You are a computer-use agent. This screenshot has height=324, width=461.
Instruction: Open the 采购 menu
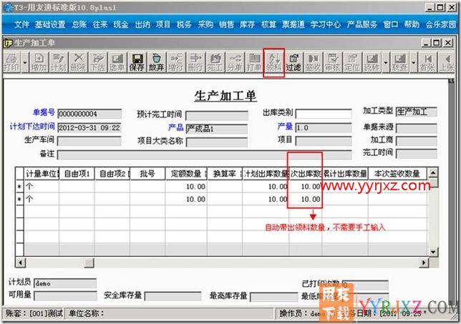(205, 24)
